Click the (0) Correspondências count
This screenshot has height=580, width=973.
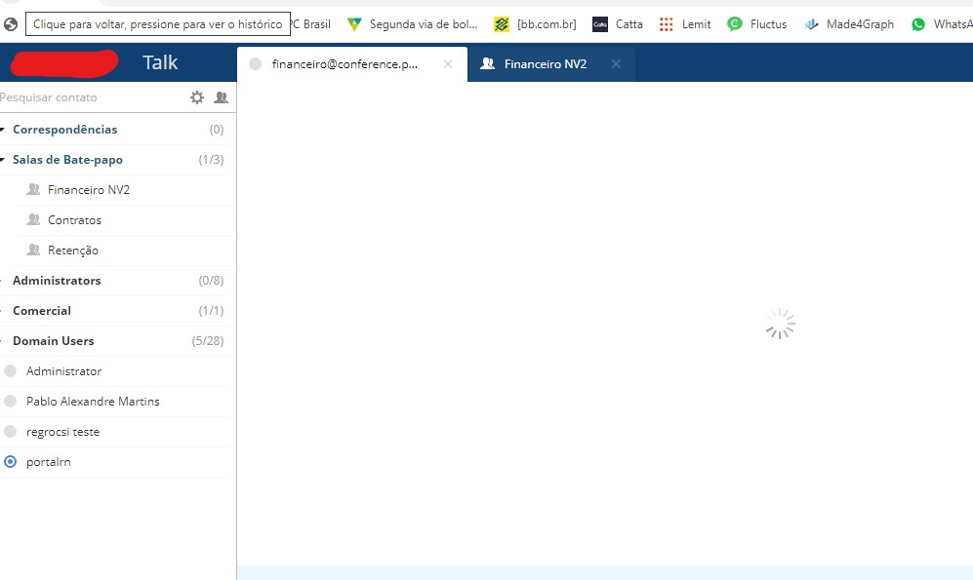(217, 130)
